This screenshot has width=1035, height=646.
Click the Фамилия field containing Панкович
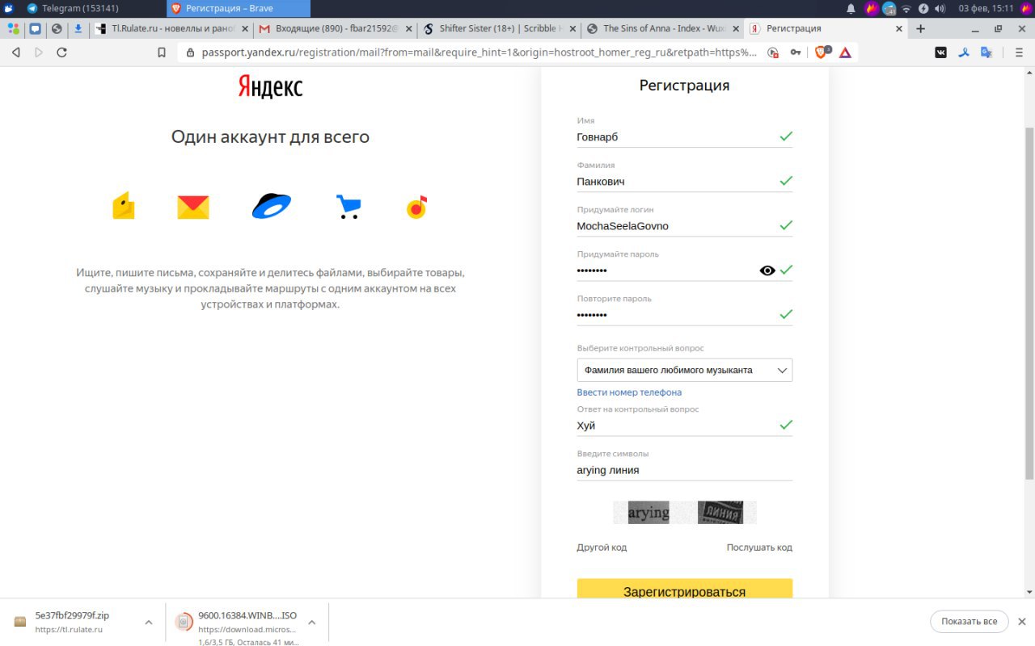684,182
